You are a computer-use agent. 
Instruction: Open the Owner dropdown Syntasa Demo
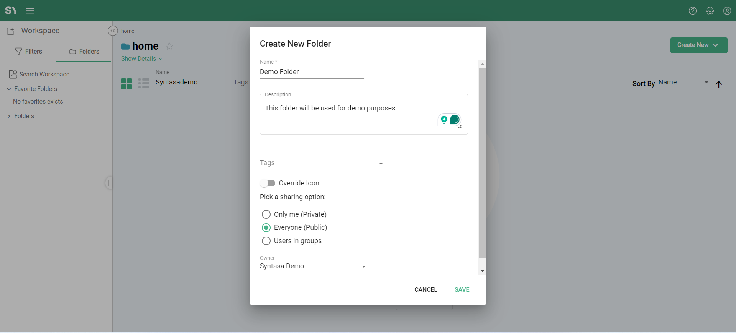[313, 266]
